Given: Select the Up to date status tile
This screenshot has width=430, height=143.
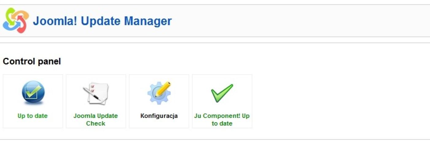Looking at the screenshot, I should (33, 101).
